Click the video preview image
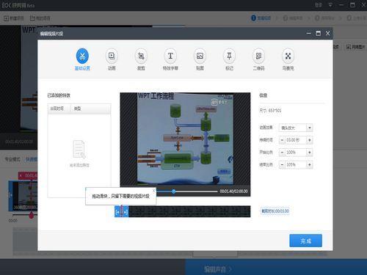 pos(185,139)
